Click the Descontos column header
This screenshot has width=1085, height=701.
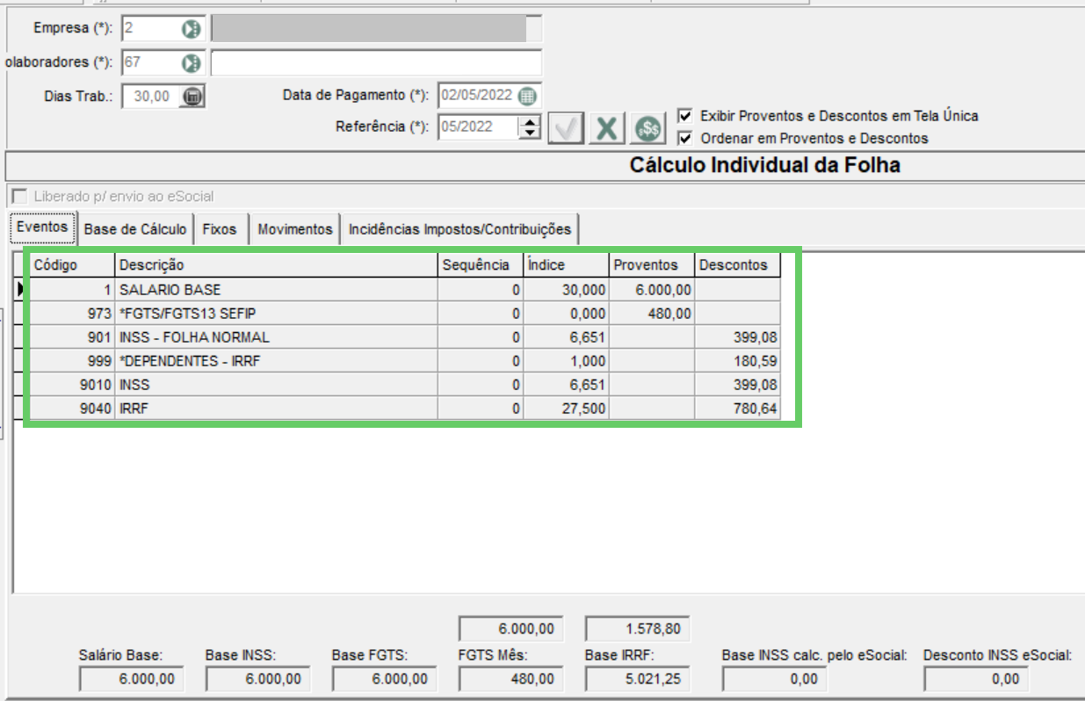(737, 264)
